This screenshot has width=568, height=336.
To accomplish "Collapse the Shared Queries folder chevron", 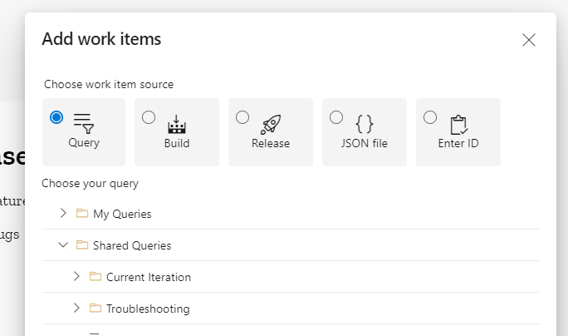I will pos(63,245).
